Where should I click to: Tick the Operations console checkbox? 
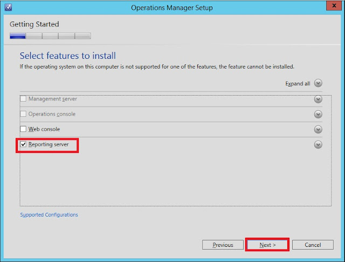(23, 114)
